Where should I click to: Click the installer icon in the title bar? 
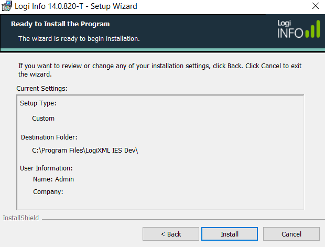coord(6,6)
